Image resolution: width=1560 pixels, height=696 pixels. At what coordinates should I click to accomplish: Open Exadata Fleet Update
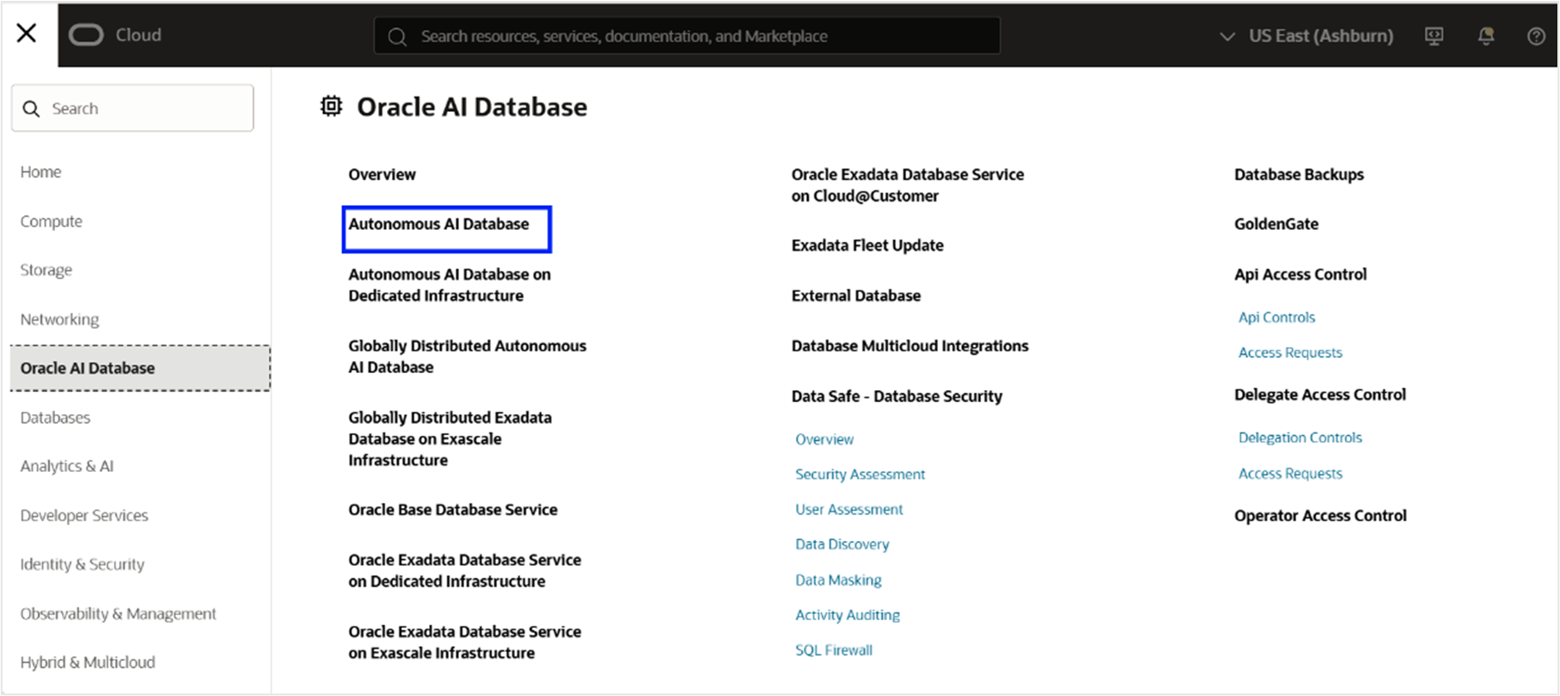point(867,245)
